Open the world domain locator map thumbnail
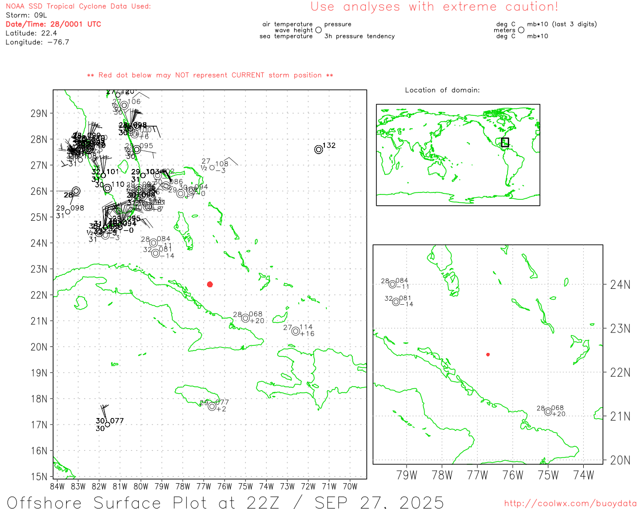 458,155
